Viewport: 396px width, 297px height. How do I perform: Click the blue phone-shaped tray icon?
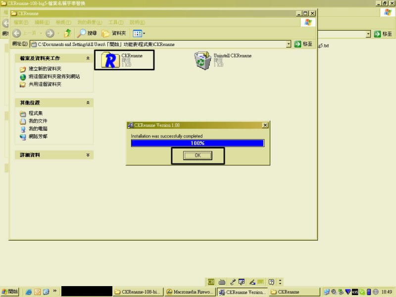(x=369, y=292)
